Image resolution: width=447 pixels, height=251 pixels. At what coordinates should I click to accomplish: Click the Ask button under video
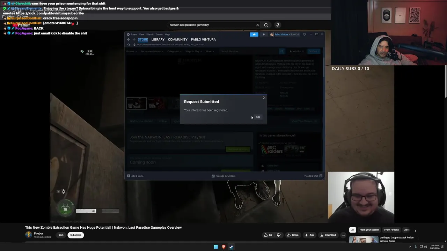click(x=309, y=235)
